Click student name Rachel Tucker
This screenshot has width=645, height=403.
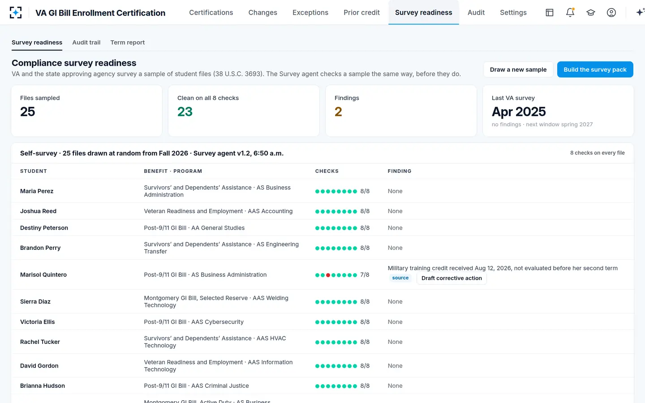[x=40, y=342]
